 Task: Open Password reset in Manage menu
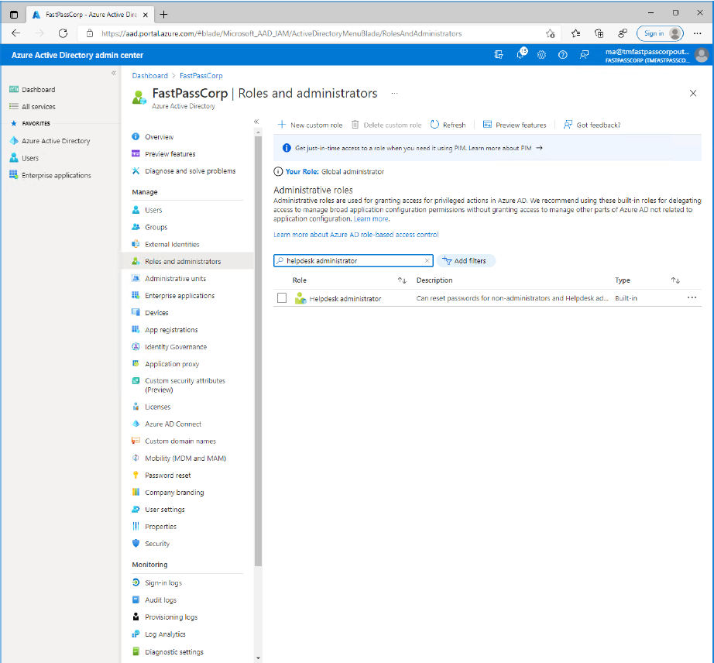click(167, 476)
